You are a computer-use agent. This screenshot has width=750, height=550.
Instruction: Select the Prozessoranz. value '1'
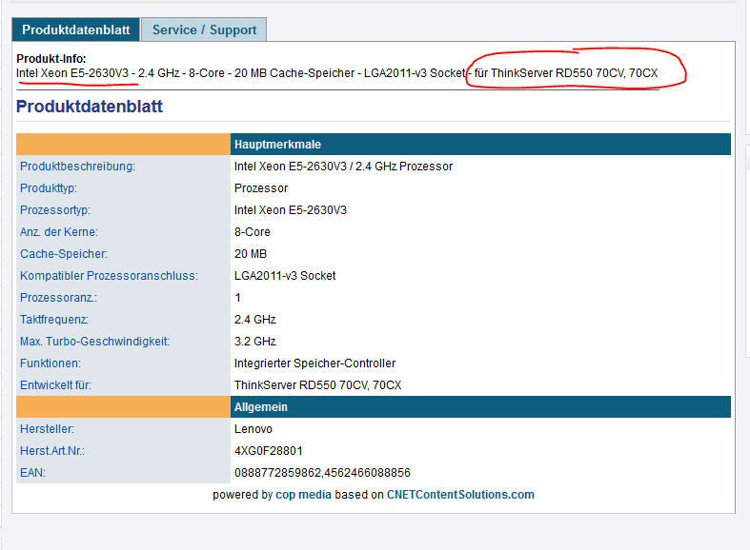[x=237, y=298]
